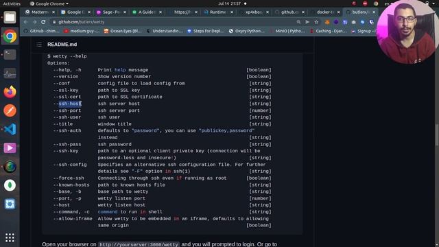Image resolution: width=439 pixels, height=247 pixels.
Task: Click the highlighted --ssh-host option text
Action: pos(70,104)
